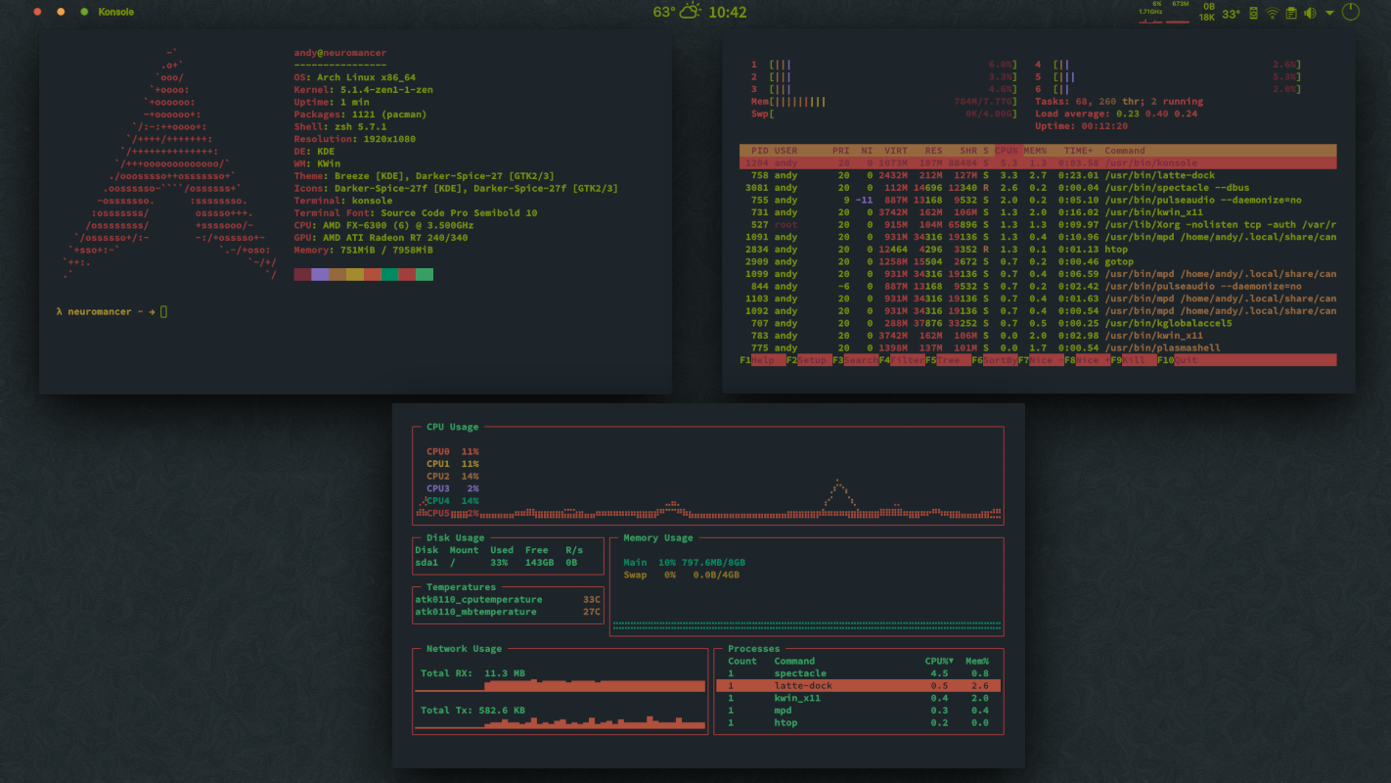Image resolution: width=1391 pixels, height=783 pixels.
Task: Click the green window dot left of Konsole
Action: (84, 12)
